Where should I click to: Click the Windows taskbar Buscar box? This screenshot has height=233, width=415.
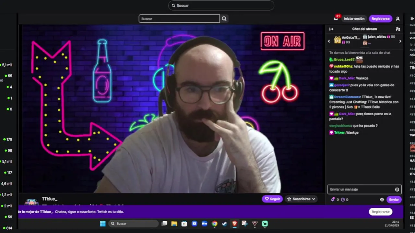133,224
